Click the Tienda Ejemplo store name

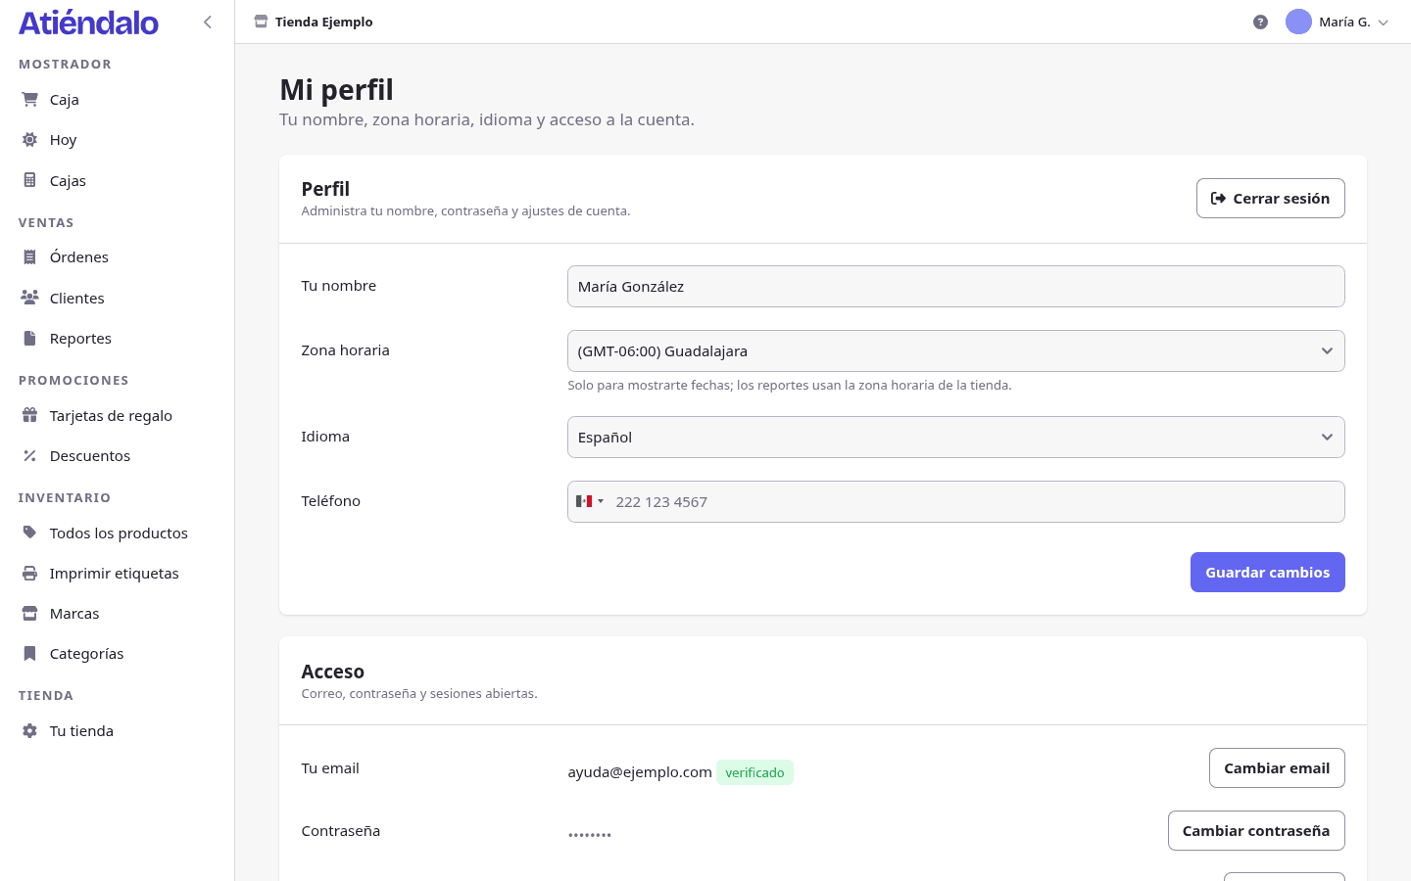(324, 23)
